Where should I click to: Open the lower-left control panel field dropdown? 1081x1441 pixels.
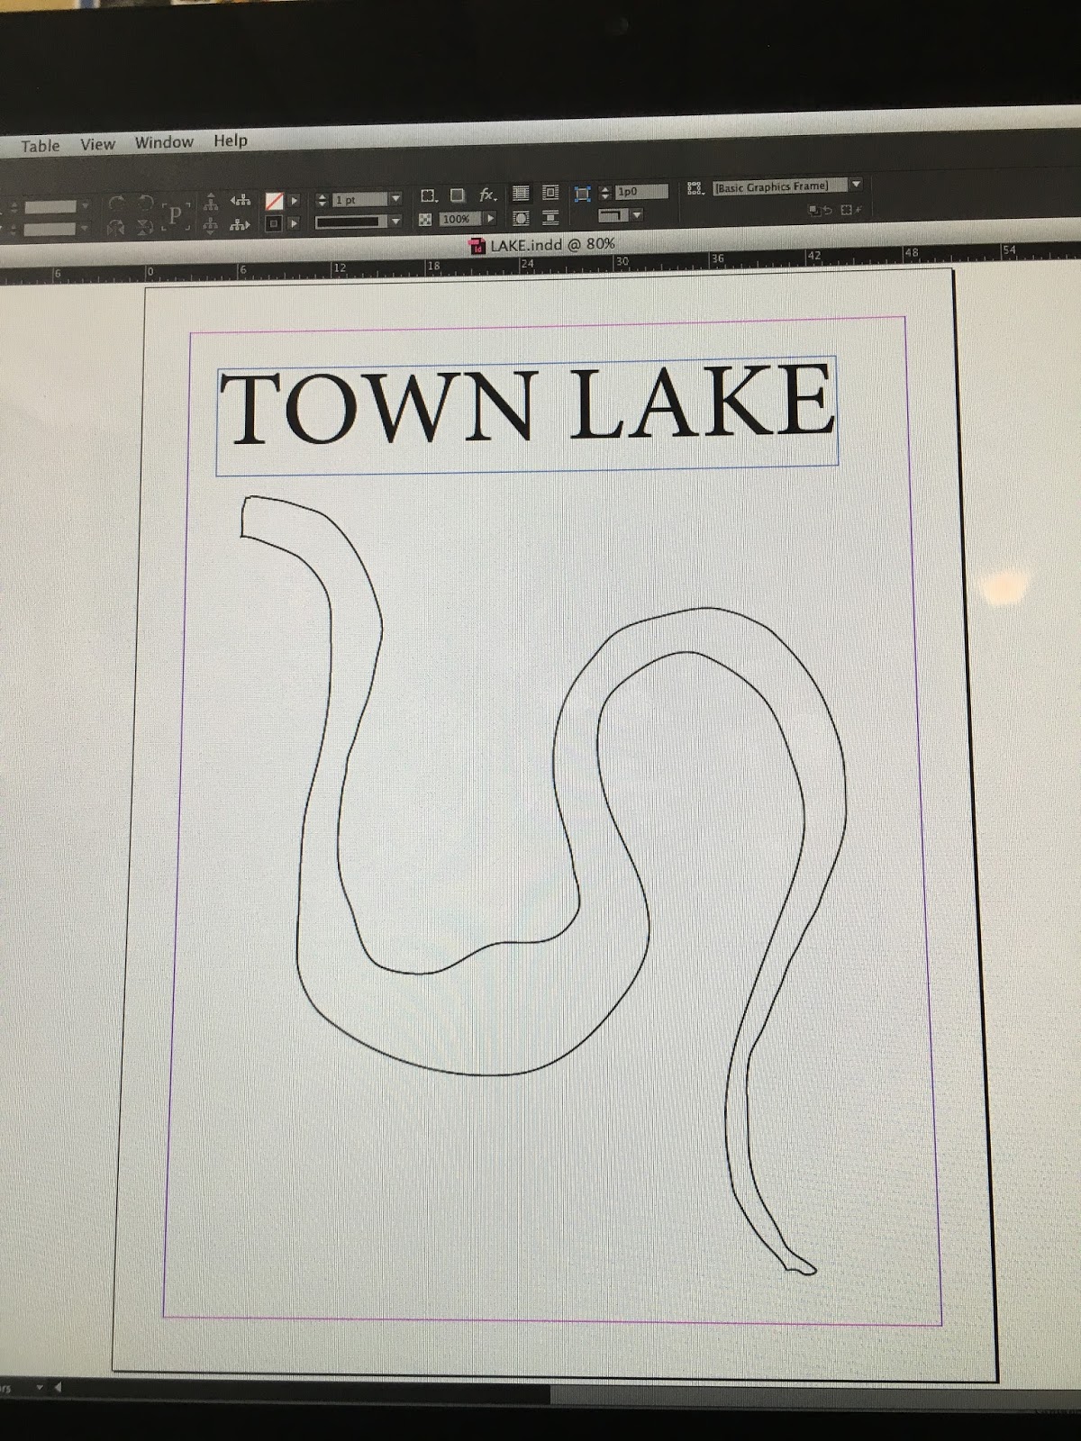[85, 229]
